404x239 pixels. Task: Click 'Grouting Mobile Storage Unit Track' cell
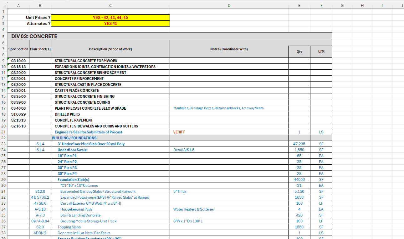click(110, 221)
